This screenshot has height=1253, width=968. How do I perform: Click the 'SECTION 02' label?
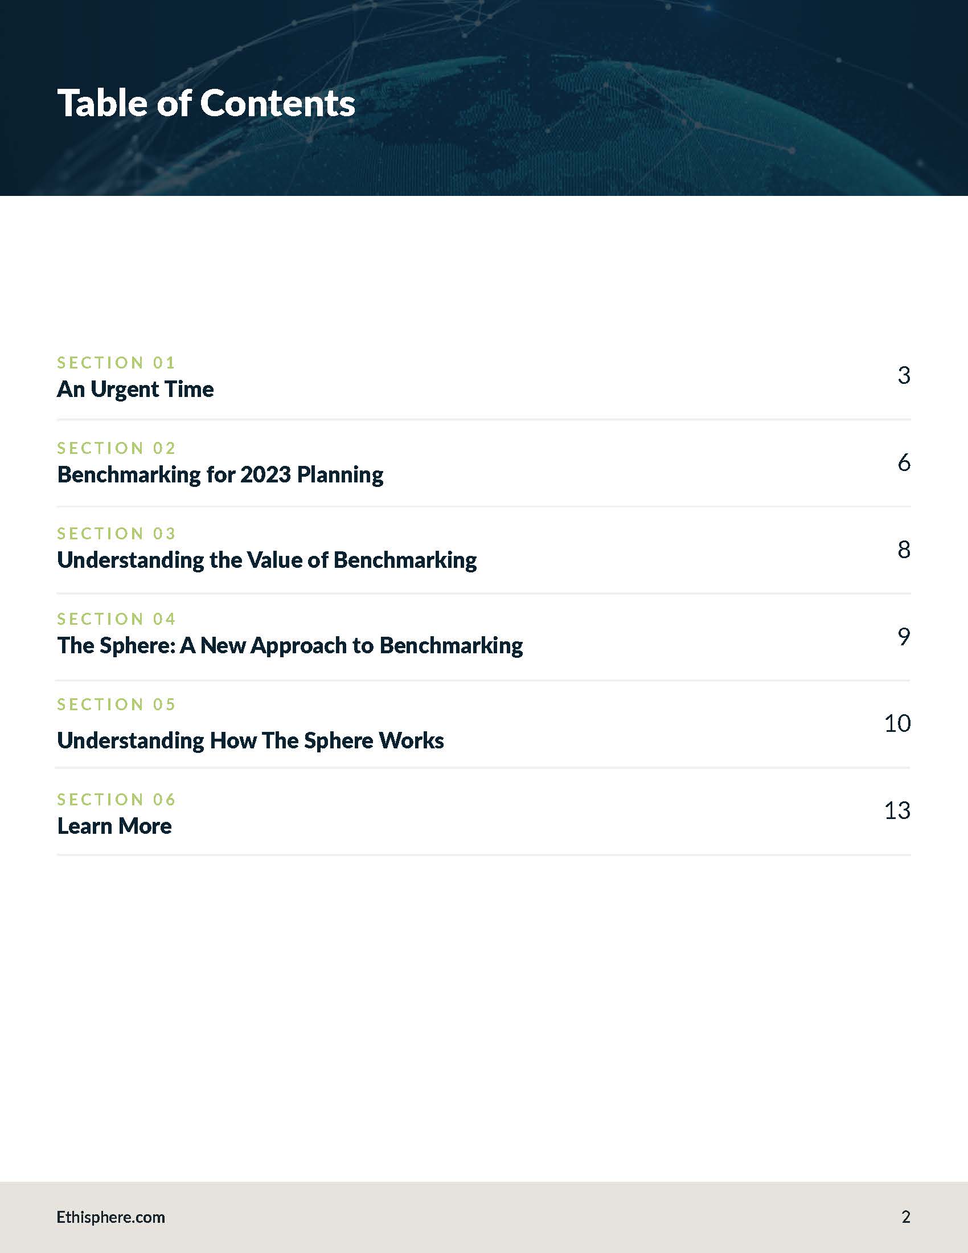click(x=116, y=448)
